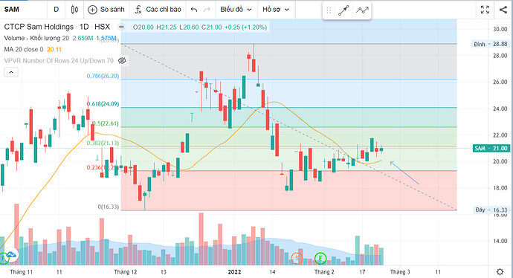513x278 pixels.
Task: Click the So sánh compare plus icon
Action: coord(93,10)
